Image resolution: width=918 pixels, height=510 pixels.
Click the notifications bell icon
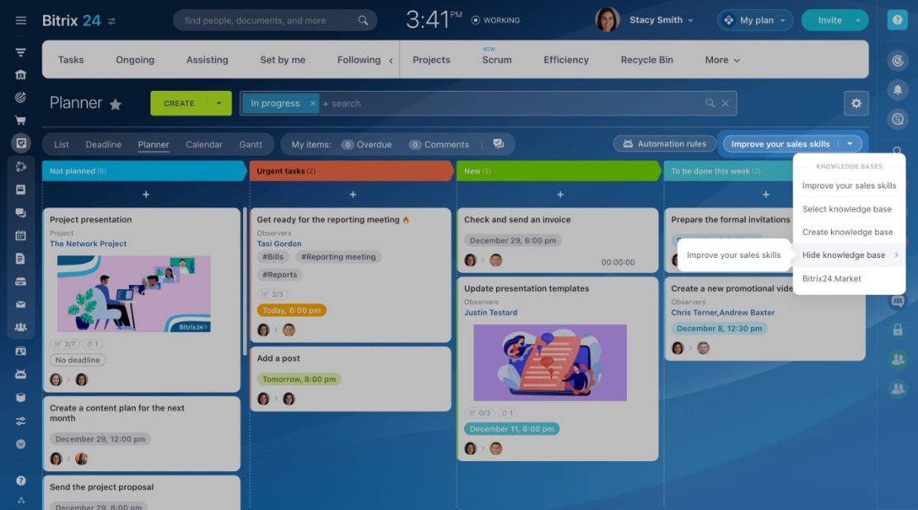(897, 90)
